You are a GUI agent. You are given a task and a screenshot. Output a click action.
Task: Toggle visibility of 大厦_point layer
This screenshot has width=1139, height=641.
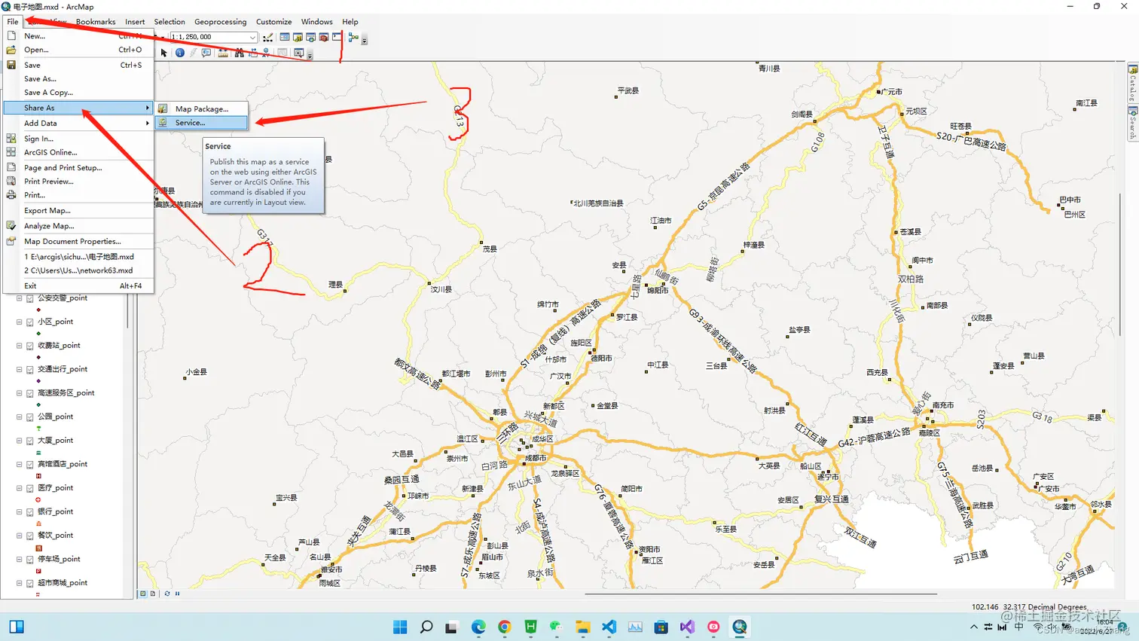tap(30, 441)
